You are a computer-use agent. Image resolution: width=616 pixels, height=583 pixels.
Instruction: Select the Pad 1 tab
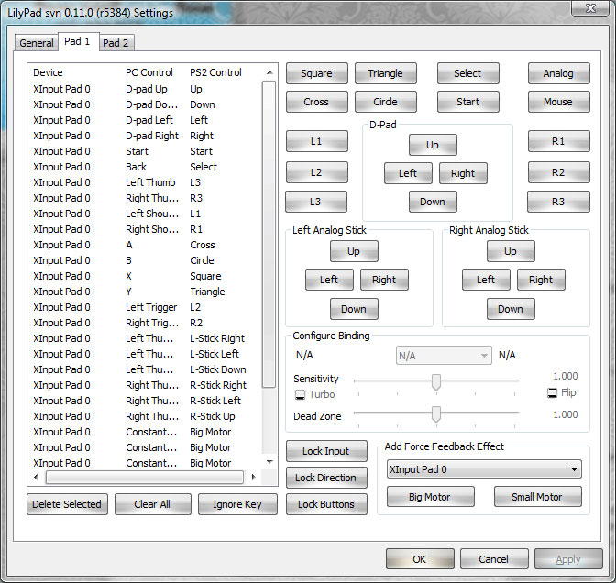coord(77,41)
